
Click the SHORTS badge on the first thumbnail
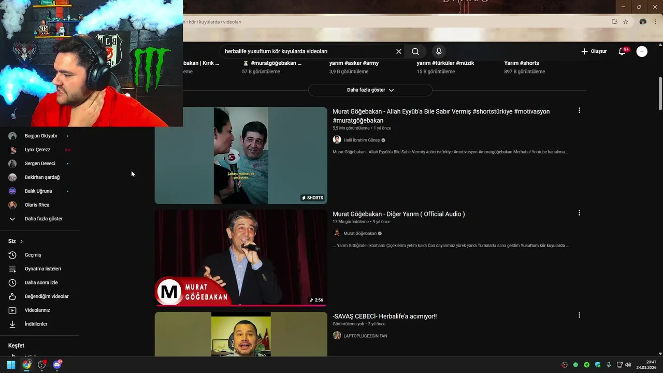coord(313,198)
